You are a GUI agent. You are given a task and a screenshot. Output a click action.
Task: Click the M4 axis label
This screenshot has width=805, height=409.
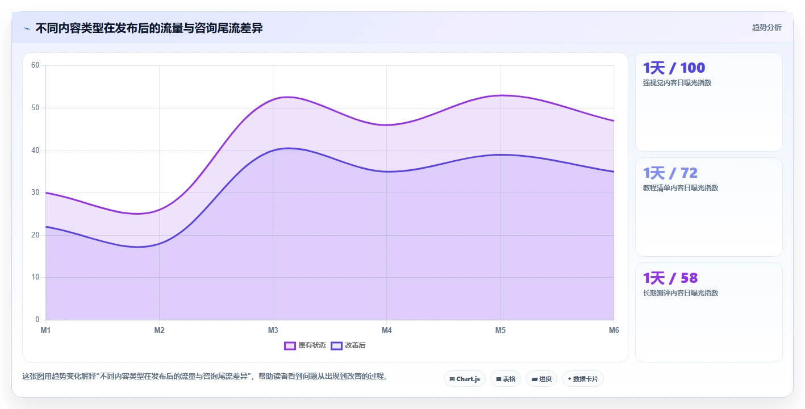(387, 330)
